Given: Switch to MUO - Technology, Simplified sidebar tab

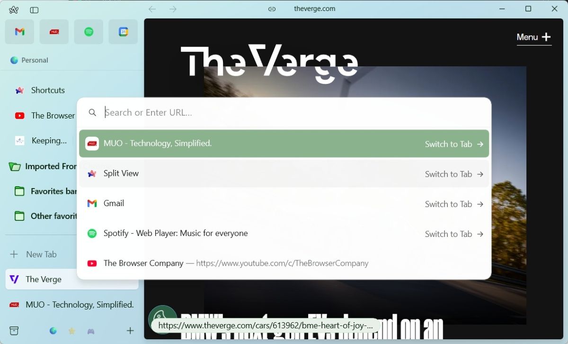Looking at the screenshot, I should click(72, 305).
